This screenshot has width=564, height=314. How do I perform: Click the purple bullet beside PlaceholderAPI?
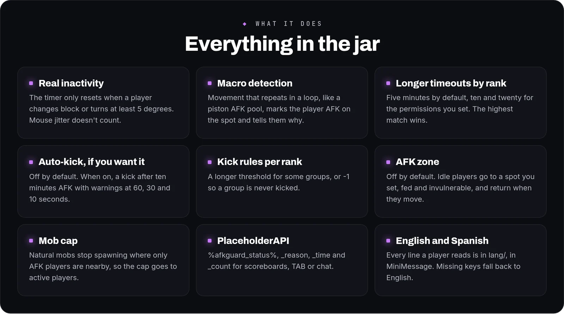(x=210, y=241)
